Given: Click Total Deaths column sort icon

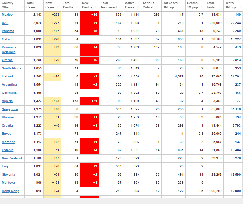Looking at the screenshot, I should coord(77,7).
